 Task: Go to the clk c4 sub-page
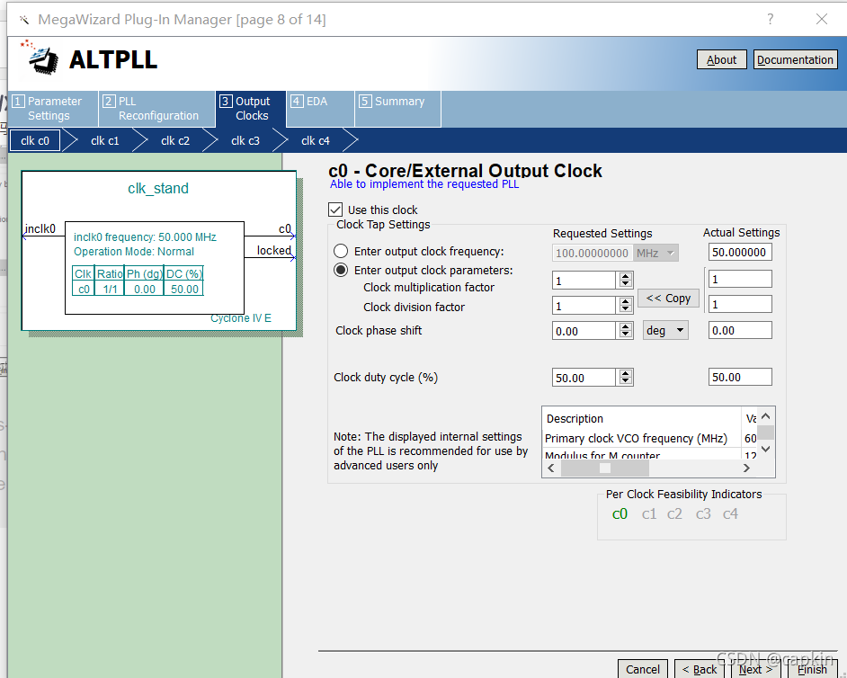[316, 140]
